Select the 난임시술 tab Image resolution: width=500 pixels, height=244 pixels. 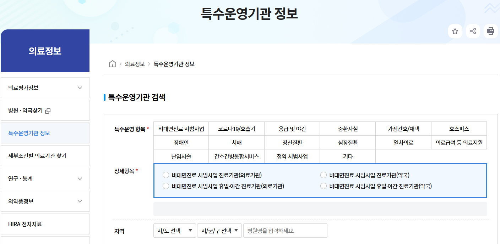click(x=181, y=157)
